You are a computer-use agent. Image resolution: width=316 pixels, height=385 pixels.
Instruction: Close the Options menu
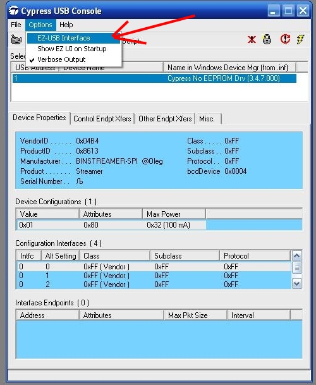click(x=40, y=25)
